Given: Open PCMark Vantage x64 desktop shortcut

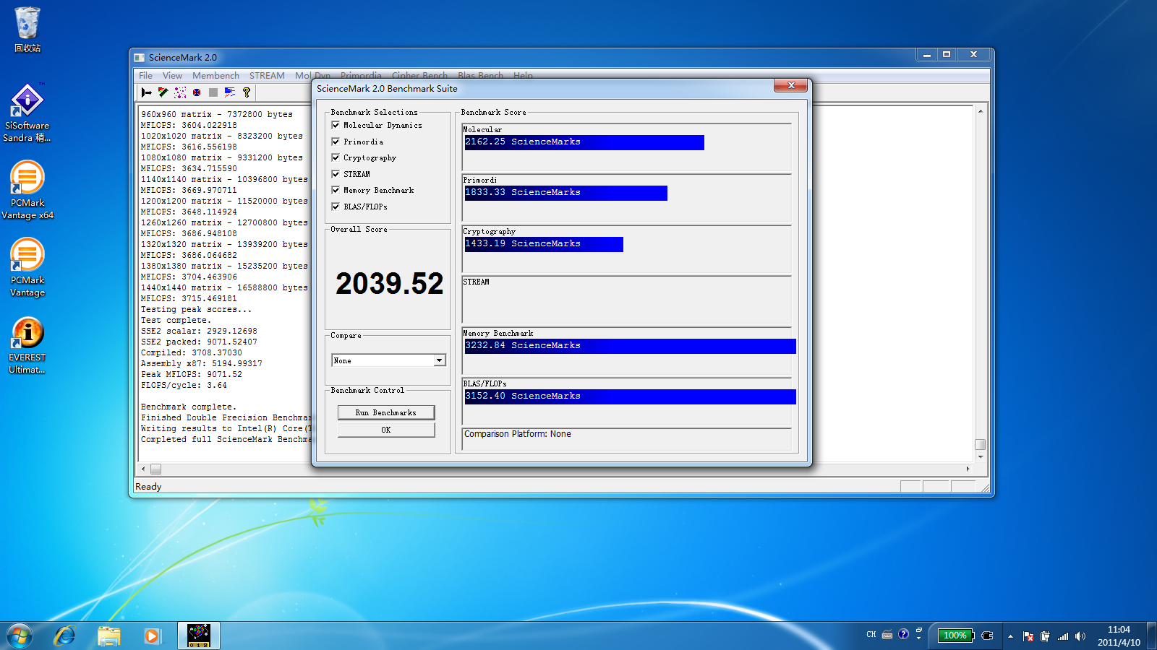Looking at the screenshot, I should click(x=27, y=190).
